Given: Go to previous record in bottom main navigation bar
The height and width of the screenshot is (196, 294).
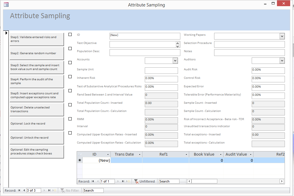Looking at the screenshot, I should tap(24, 190).
